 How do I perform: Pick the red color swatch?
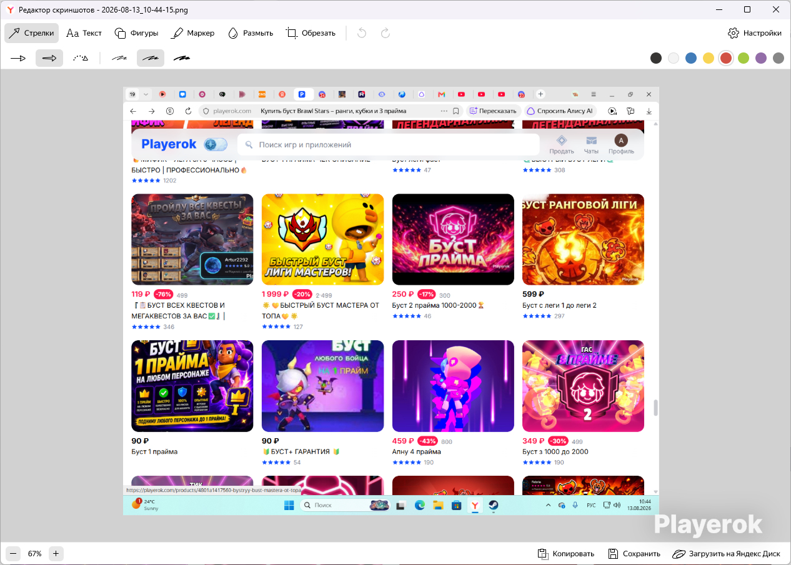pyautogui.click(x=726, y=58)
